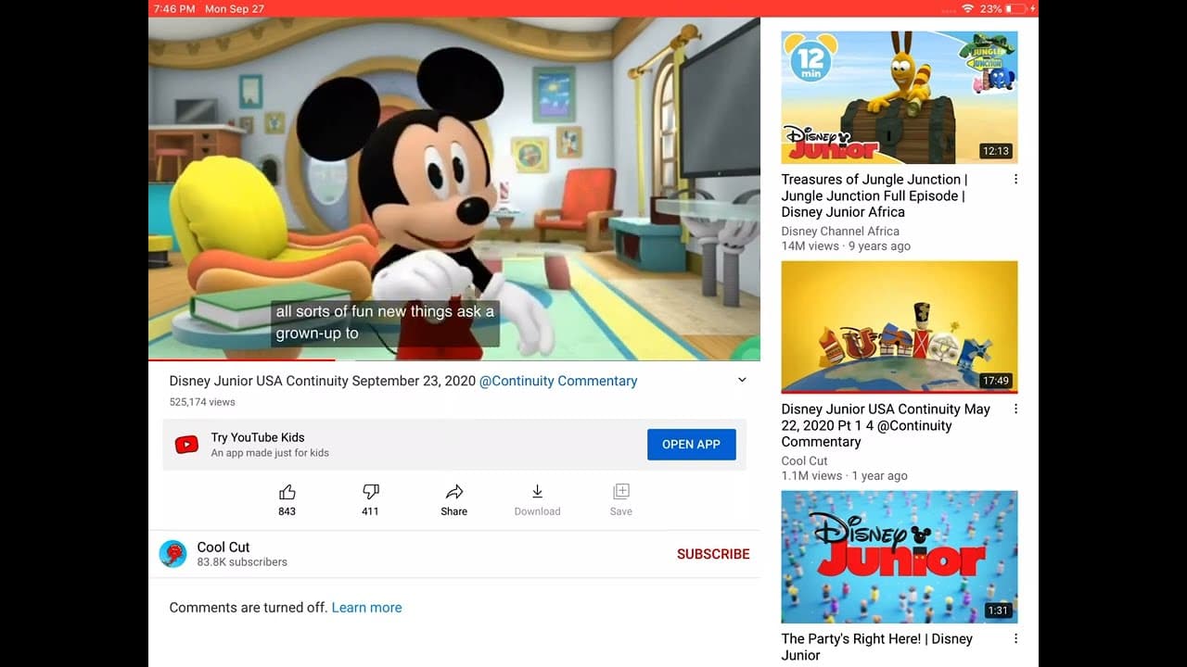Click the OPEN APP button
Screen dimensions: 1187x667
pos(691,445)
